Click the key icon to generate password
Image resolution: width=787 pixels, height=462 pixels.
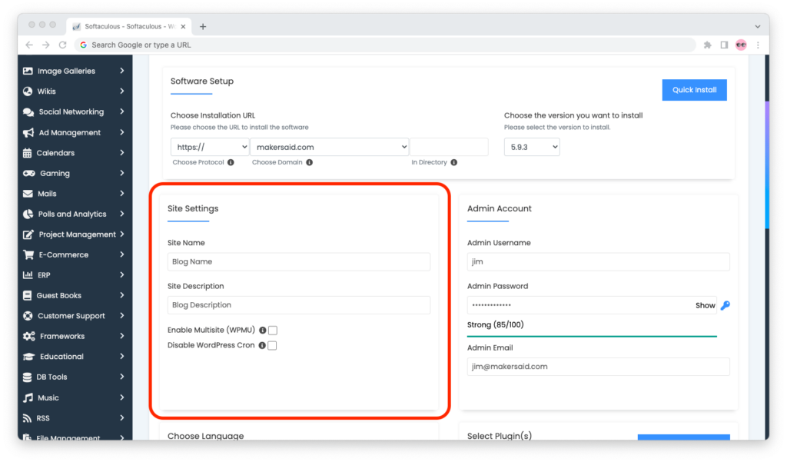click(726, 305)
